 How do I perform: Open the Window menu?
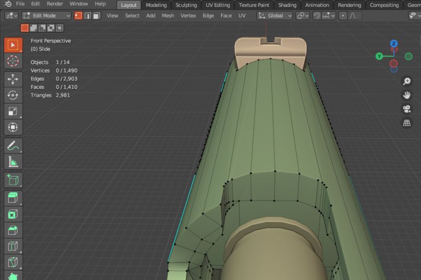[78, 4]
